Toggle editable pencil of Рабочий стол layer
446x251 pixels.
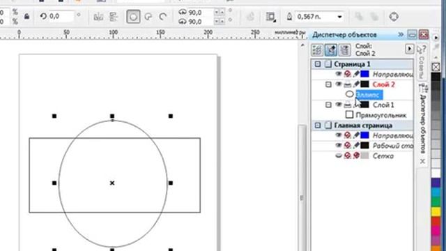tap(356, 146)
